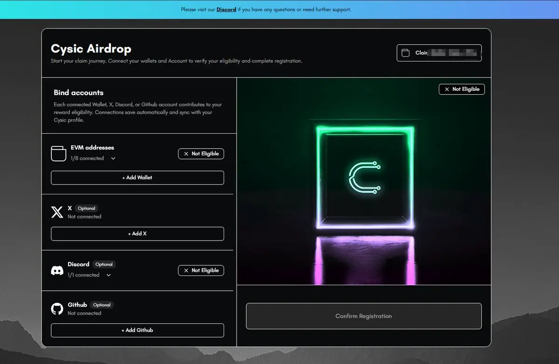Click the Bind accounts heading
The height and width of the screenshot is (364, 559).
coord(79,93)
